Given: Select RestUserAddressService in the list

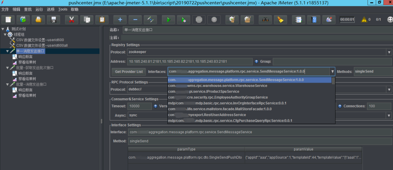Looking at the screenshot, I should pyautogui.click(x=250, y=115).
